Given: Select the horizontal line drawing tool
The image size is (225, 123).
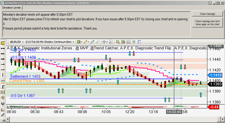Looking at the screenshot, I should pyautogui.click(x=3, y=69).
